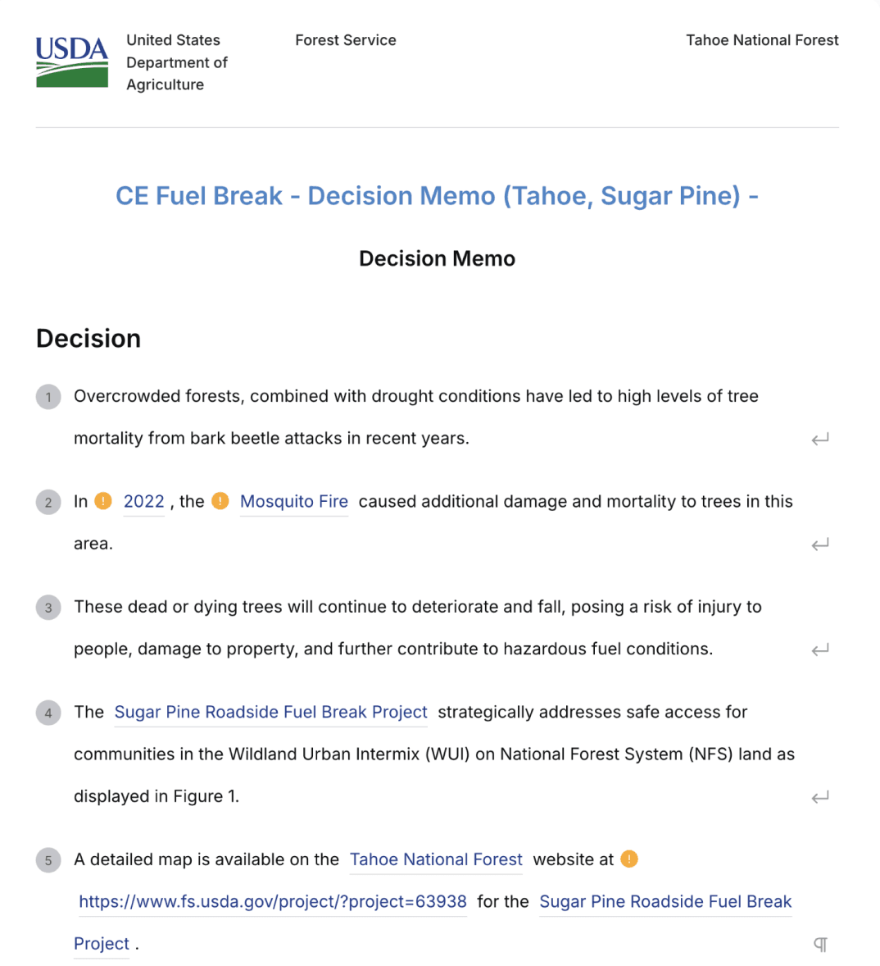
Task: Open Sugar Pine Roadside Fuel Break Project link in paragraph 4
Action: [271, 712]
